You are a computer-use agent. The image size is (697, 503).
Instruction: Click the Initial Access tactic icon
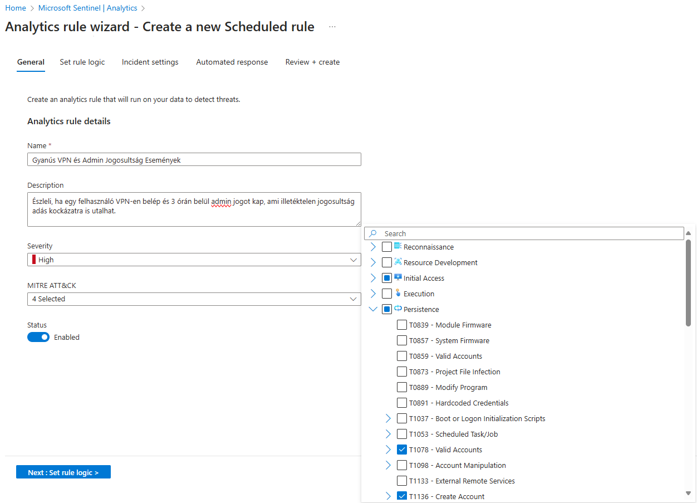pos(397,277)
